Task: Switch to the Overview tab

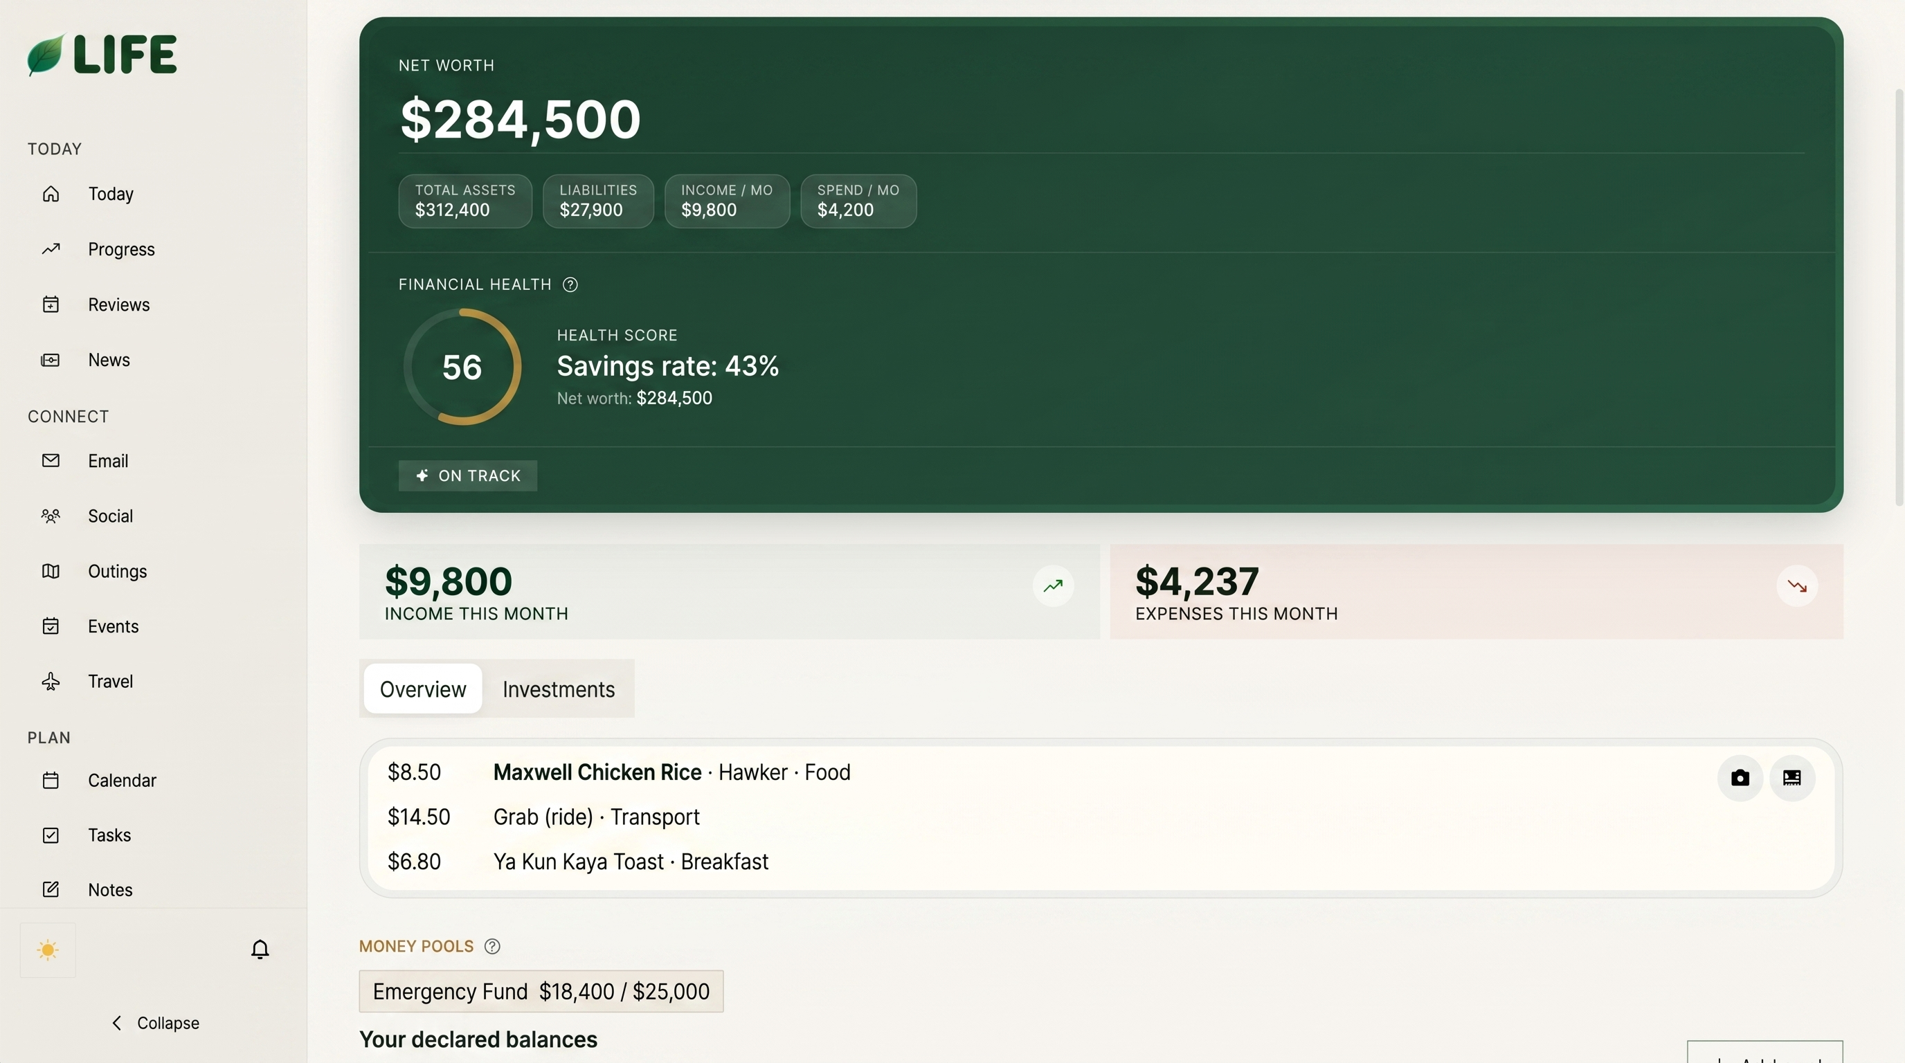Action: [423, 689]
